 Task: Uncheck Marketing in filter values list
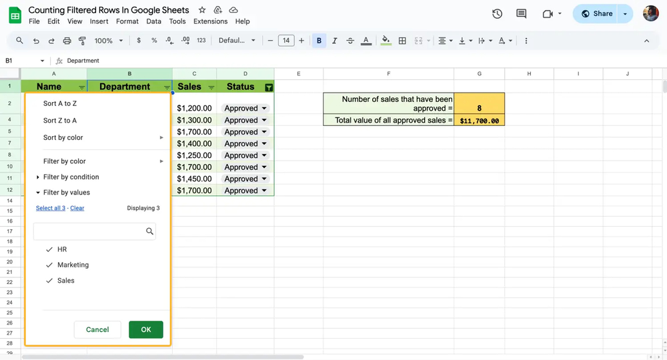click(x=73, y=265)
